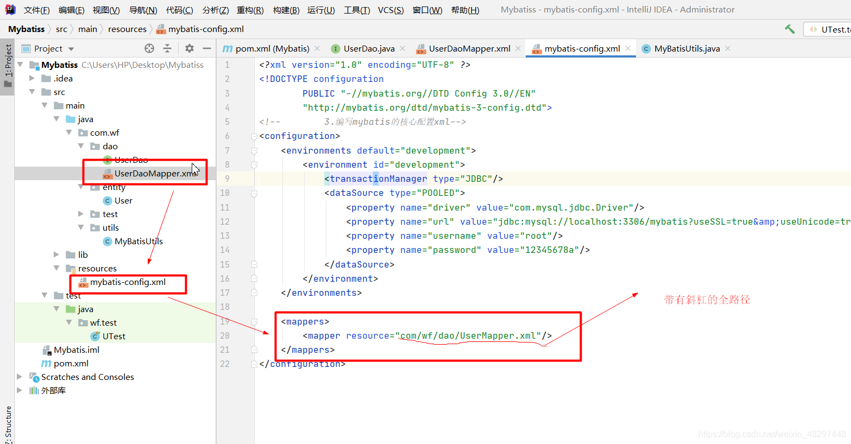Fold the environments tag at line 7
Image resolution: width=851 pixels, height=444 pixels.
click(x=254, y=150)
